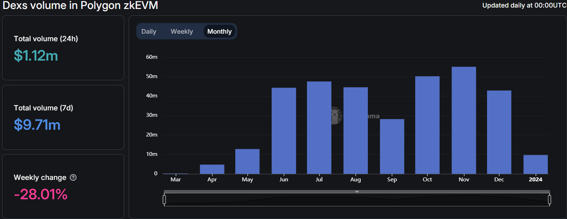Click the 40m y-axis label
The width and height of the screenshot is (567, 219).
[x=152, y=96]
